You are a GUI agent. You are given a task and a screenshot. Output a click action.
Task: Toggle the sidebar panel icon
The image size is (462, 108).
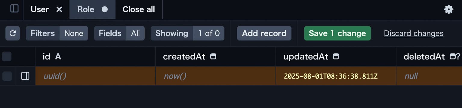pyautogui.click(x=14, y=9)
